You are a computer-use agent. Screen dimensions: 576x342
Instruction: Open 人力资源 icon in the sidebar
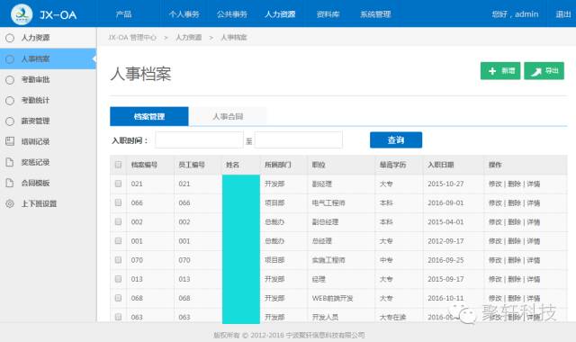(10, 38)
